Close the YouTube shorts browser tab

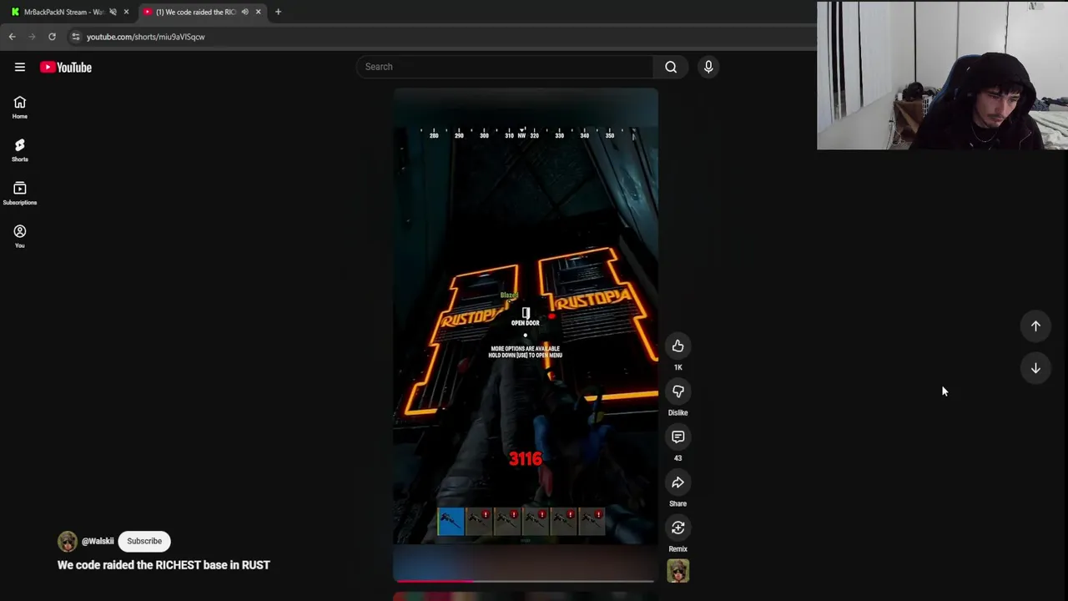click(258, 12)
